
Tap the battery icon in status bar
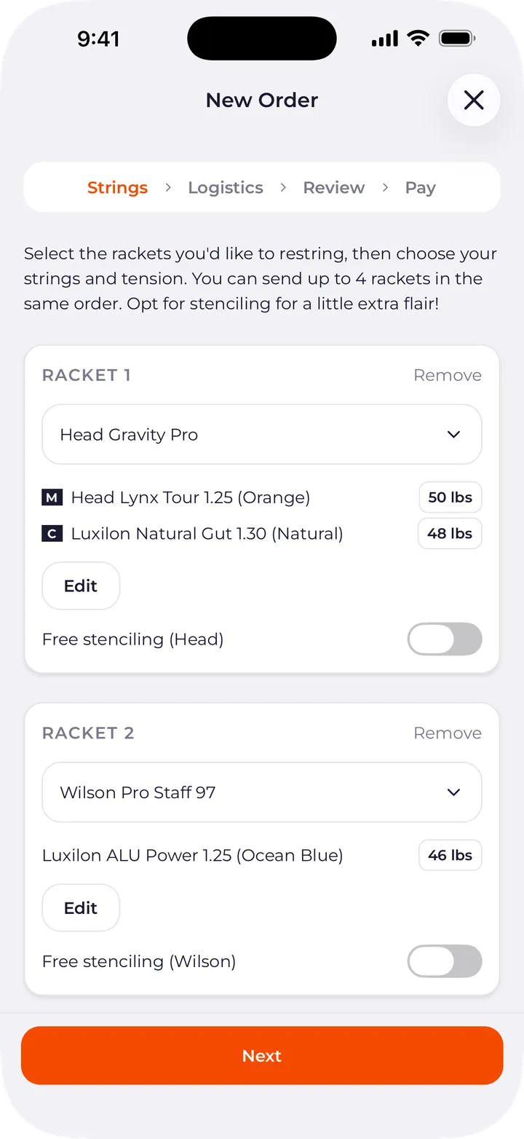click(x=458, y=38)
